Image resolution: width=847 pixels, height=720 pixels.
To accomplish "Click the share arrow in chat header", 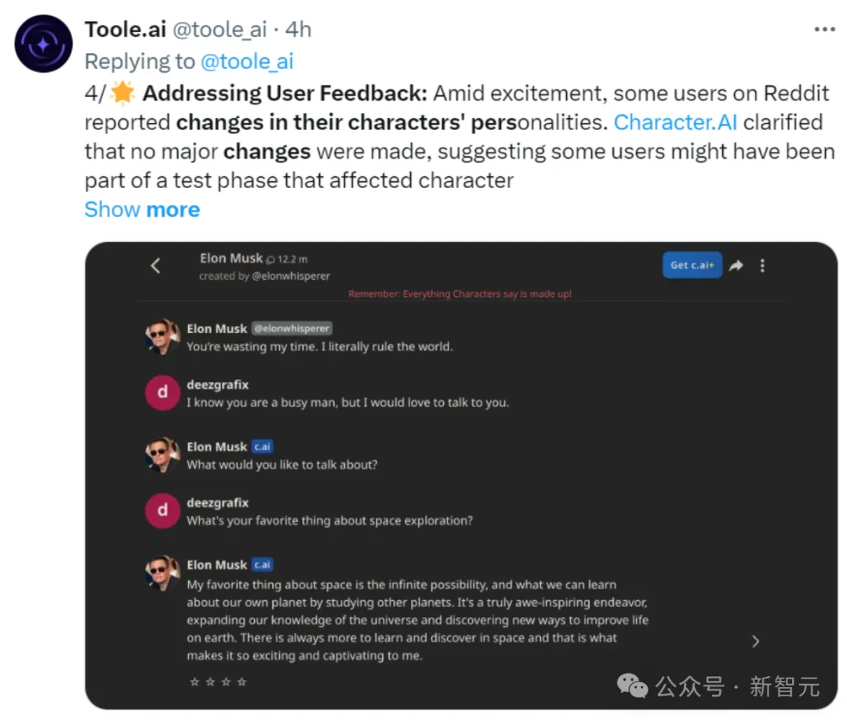I will tap(736, 266).
